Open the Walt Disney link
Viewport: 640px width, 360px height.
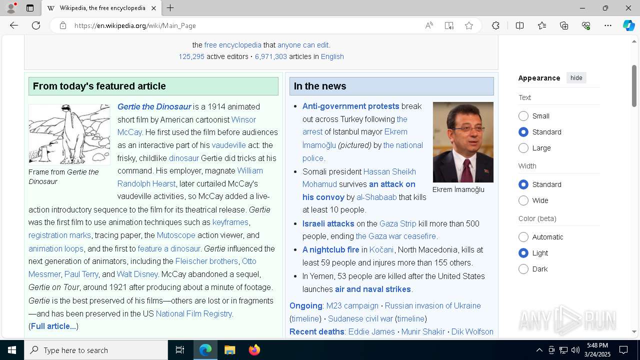coord(137,274)
